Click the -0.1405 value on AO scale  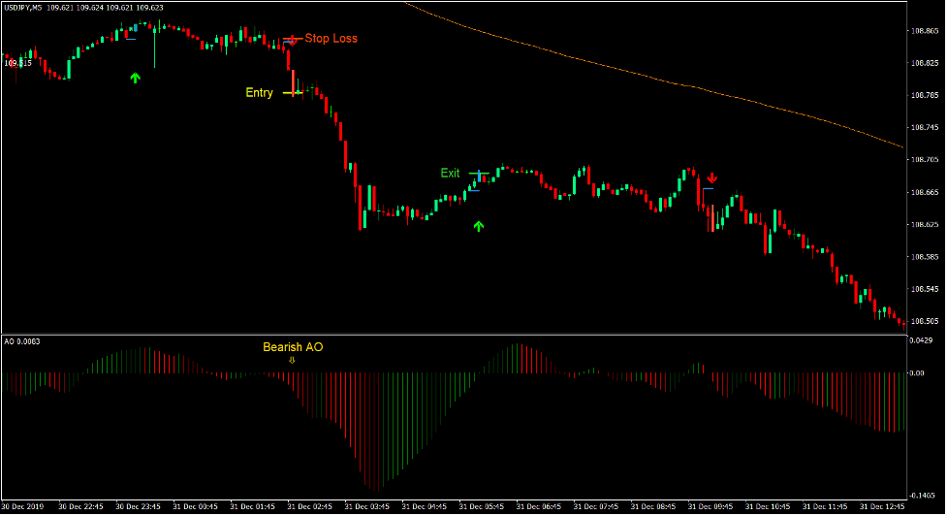pyautogui.click(x=924, y=493)
